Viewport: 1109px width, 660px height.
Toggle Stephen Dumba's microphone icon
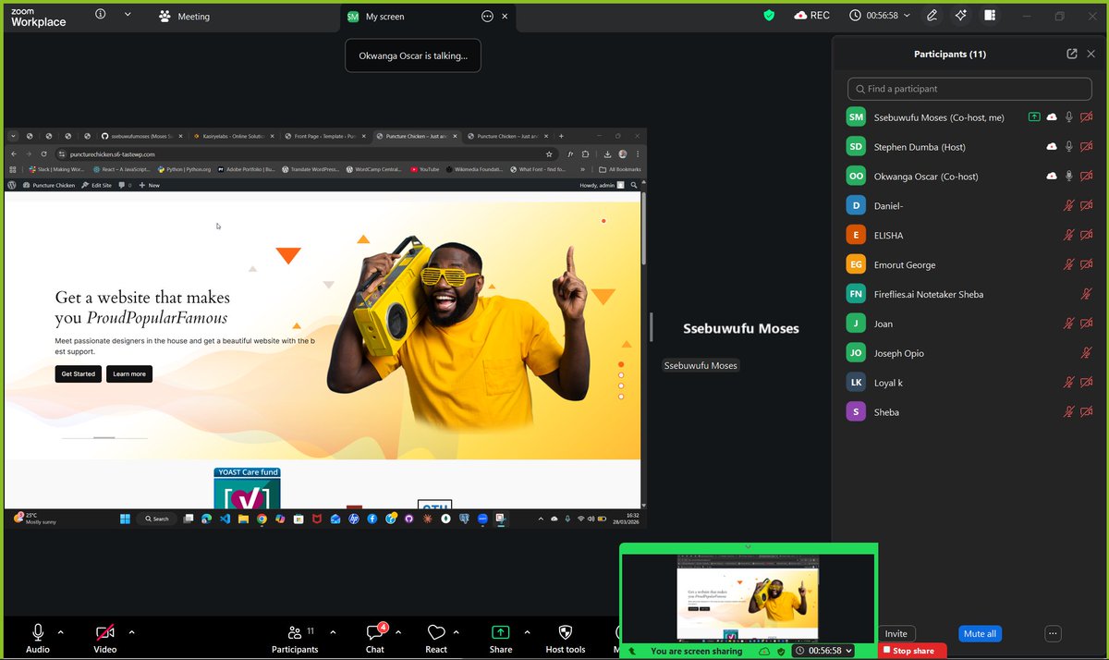(x=1069, y=147)
